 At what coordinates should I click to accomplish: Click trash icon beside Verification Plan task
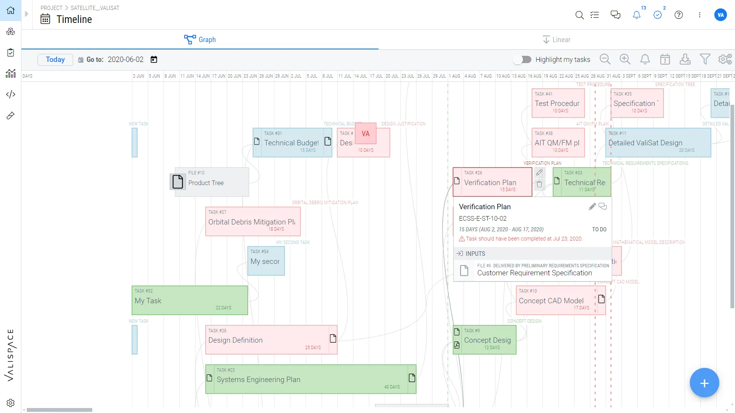click(x=539, y=184)
